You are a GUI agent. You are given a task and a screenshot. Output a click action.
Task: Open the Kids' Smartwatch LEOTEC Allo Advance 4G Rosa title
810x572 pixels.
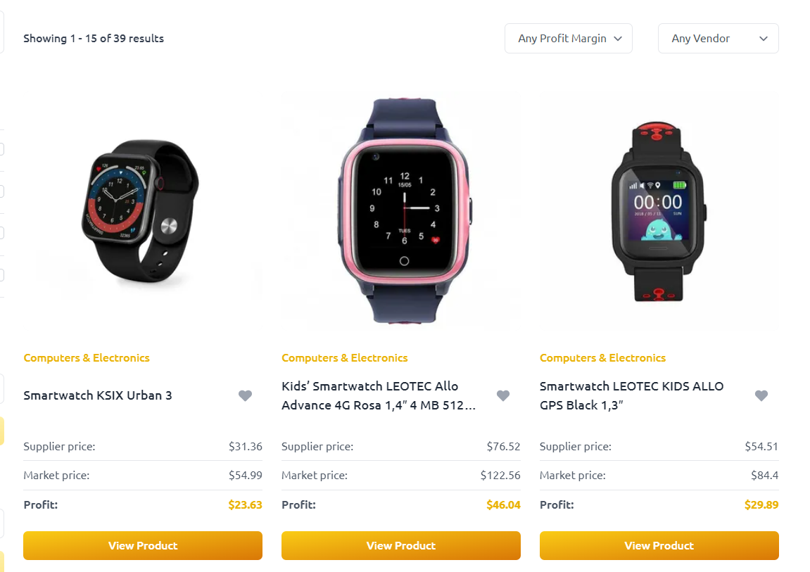(379, 395)
